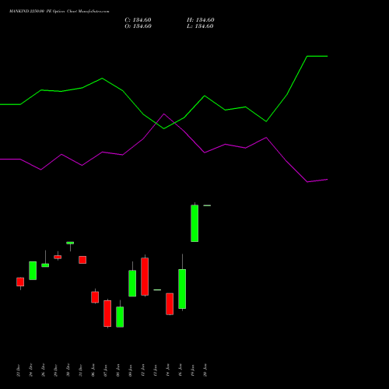Click the tall green candle above 19 Jan
This screenshot has width=389, height=389.
[x=194, y=223]
